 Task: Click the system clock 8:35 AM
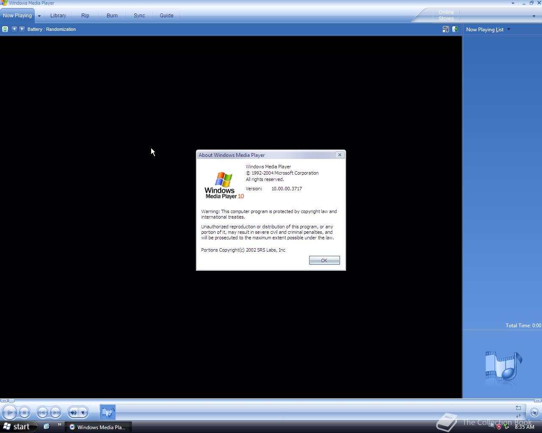(524, 427)
